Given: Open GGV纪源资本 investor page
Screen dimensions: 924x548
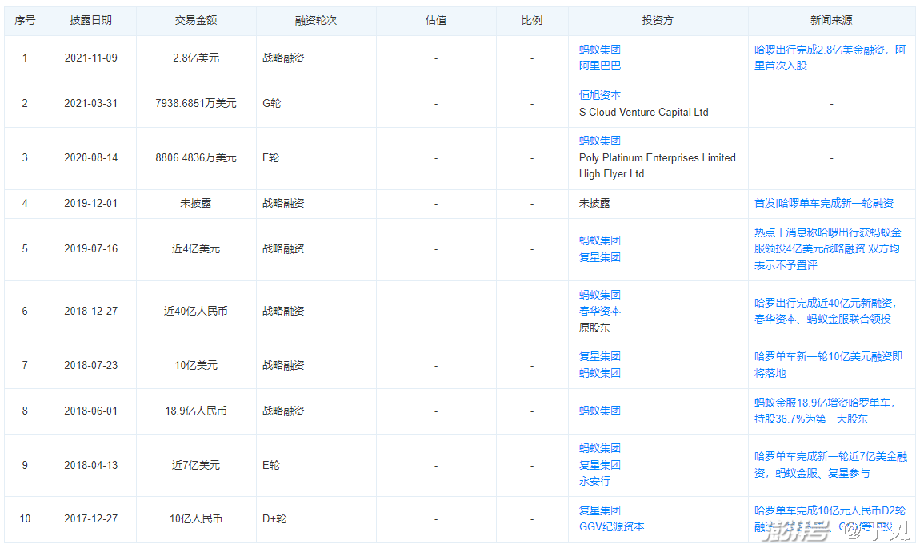Looking at the screenshot, I should click(x=611, y=526).
